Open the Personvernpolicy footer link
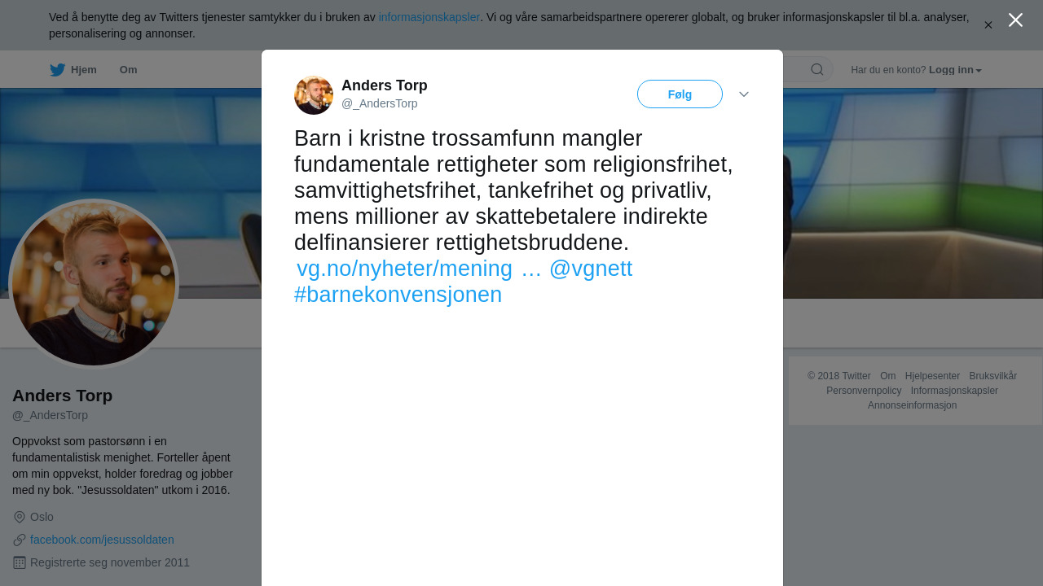1043x586 pixels. 864,391
